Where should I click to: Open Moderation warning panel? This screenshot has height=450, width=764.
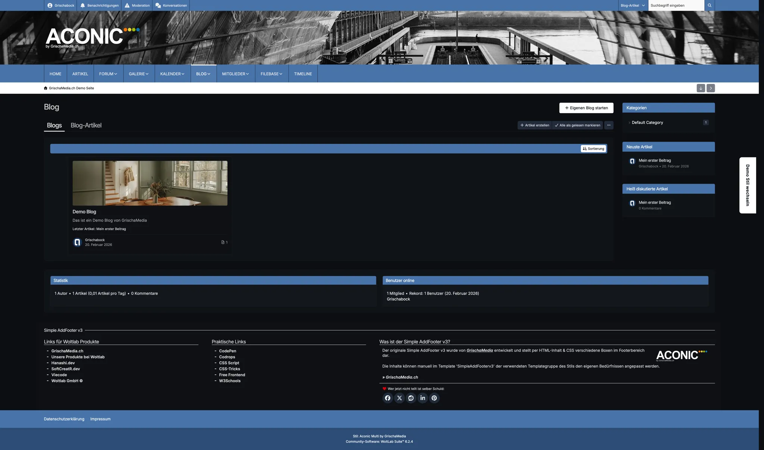137,5
